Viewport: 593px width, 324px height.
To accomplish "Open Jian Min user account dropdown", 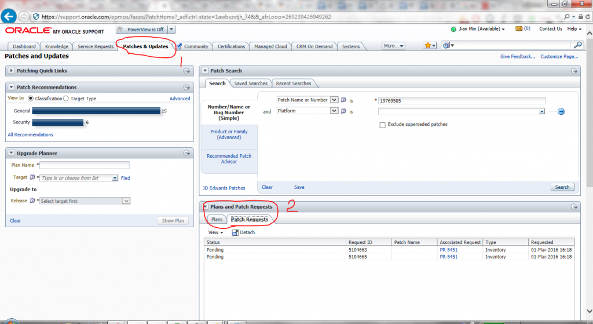I will click(x=481, y=29).
